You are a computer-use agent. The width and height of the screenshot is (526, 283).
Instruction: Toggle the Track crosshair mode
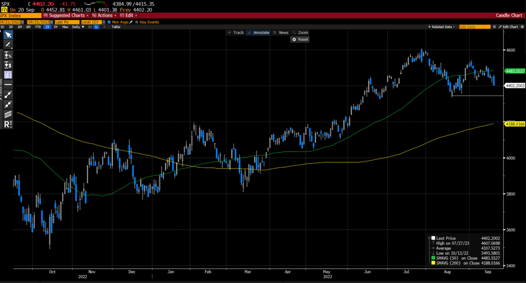pos(236,33)
